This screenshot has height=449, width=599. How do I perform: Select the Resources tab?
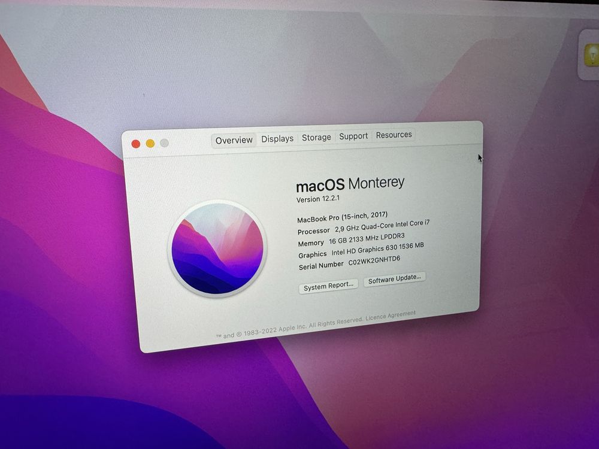(394, 135)
